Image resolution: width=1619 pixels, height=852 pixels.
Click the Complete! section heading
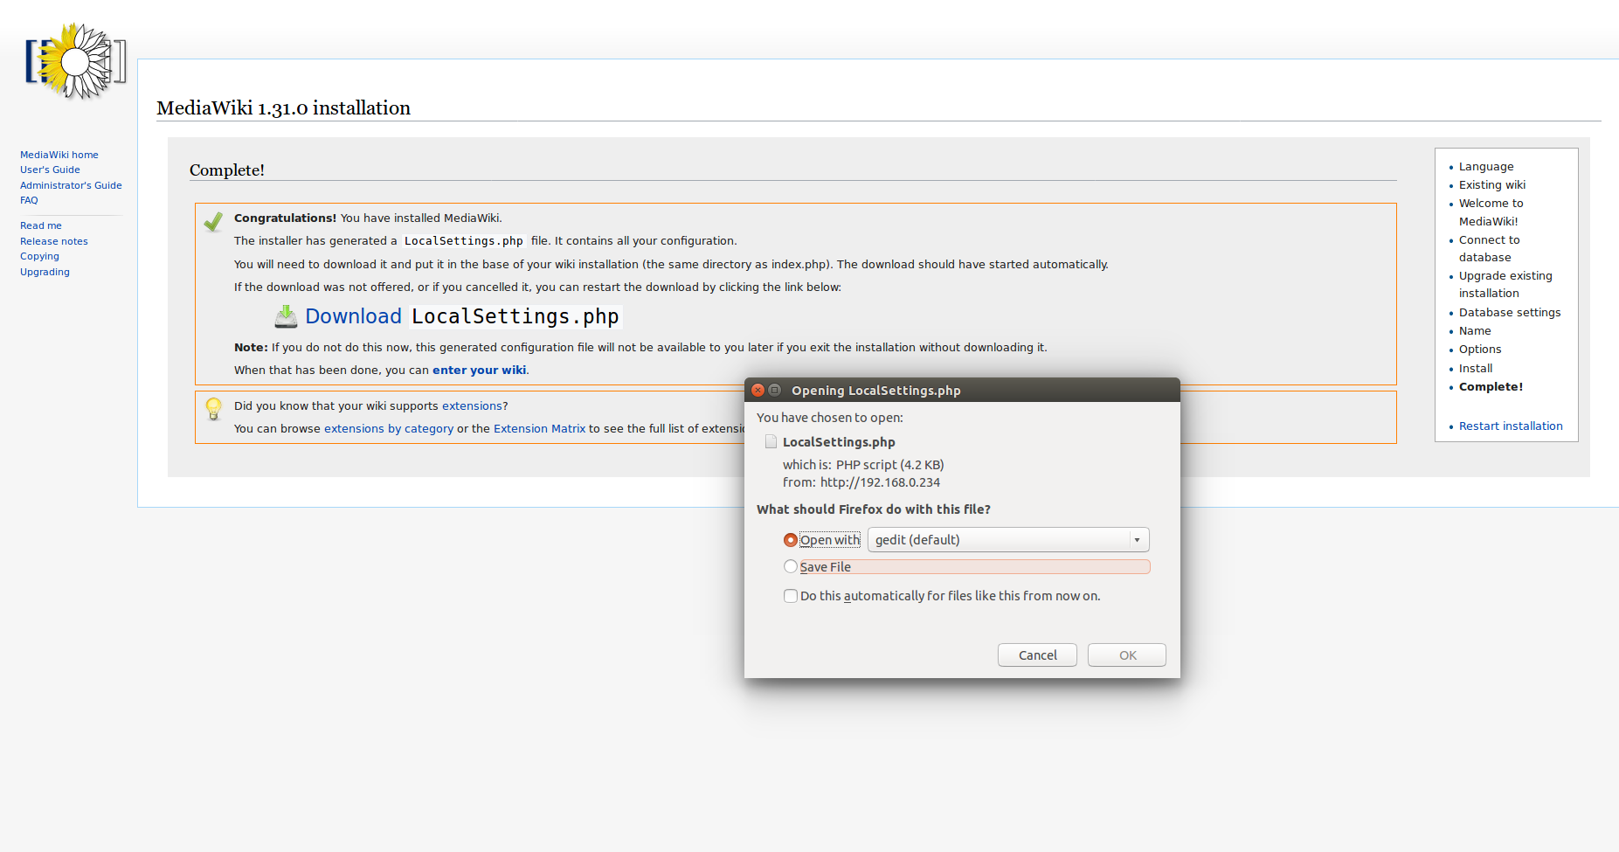pos(227,170)
